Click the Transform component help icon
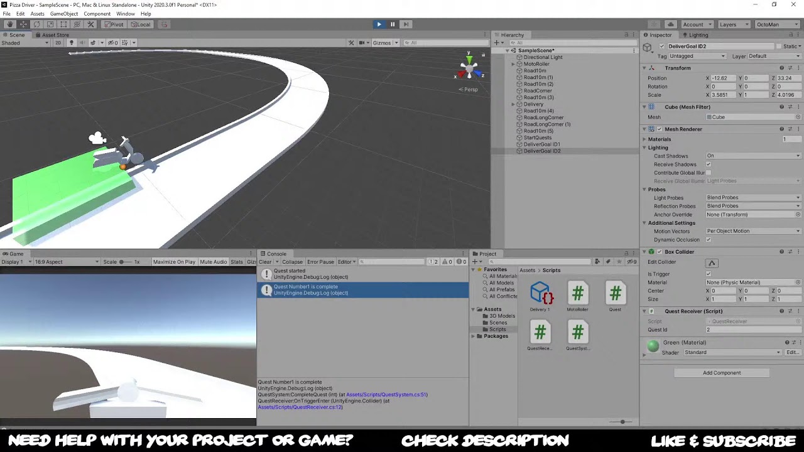The width and height of the screenshot is (804, 452). coord(782,68)
